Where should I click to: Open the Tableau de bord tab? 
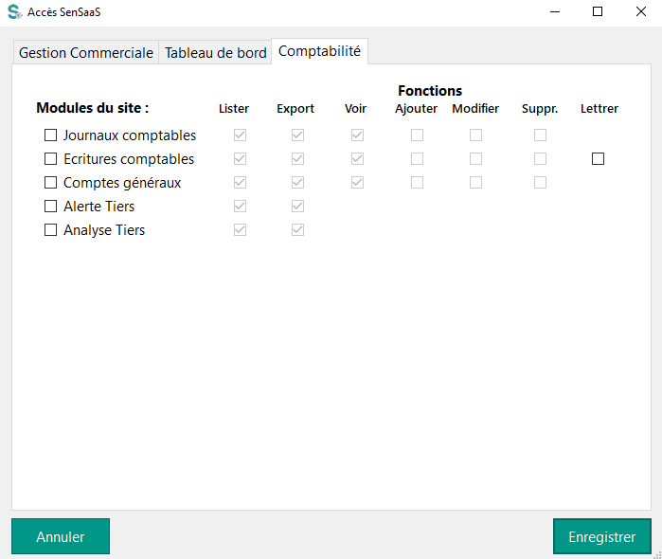(215, 53)
